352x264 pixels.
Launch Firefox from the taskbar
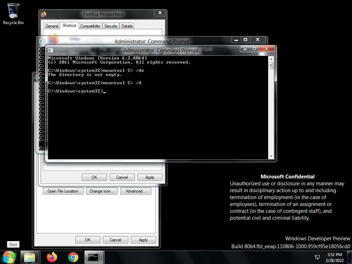52,257
